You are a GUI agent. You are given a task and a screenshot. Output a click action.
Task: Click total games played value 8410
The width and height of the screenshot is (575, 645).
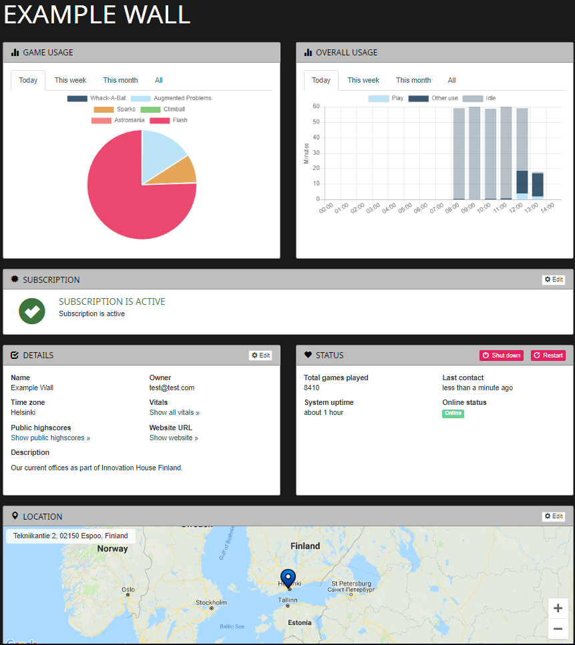point(311,388)
